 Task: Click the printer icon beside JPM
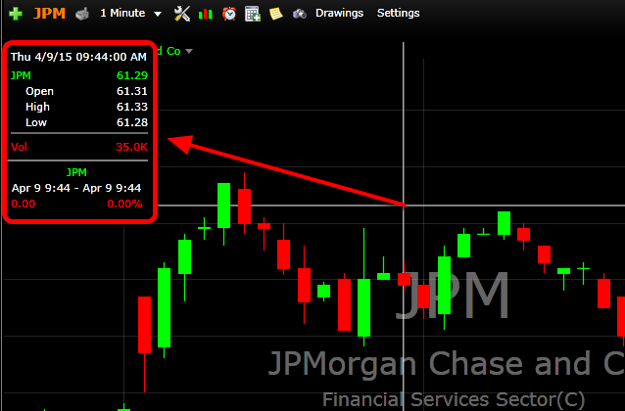point(82,14)
